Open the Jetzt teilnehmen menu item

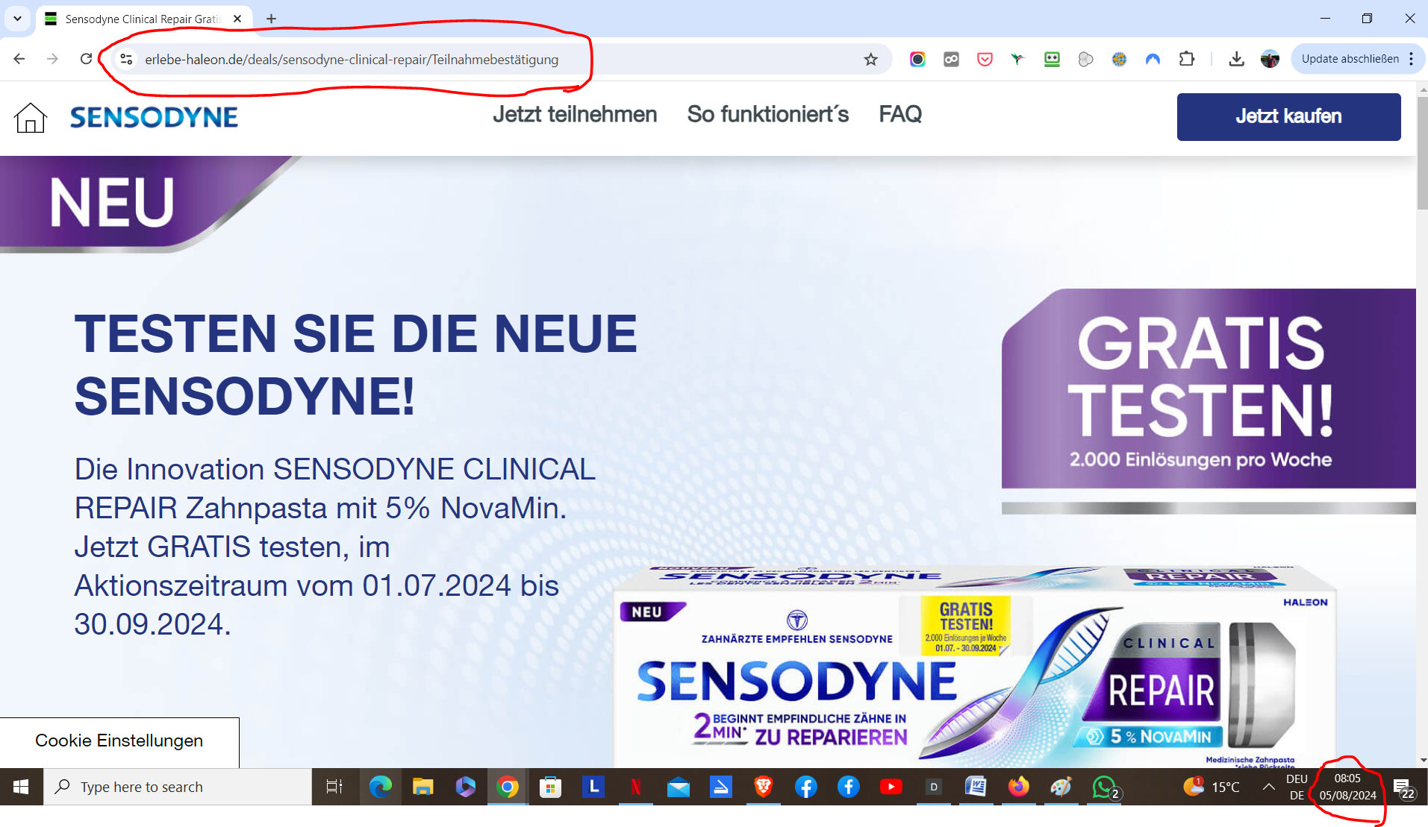(x=575, y=114)
